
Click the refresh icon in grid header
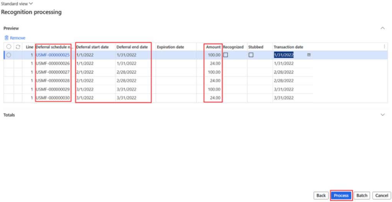tap(18, 47)
